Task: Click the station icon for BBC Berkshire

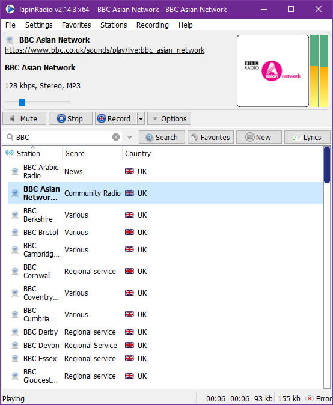Action: (x=15, y=215)
